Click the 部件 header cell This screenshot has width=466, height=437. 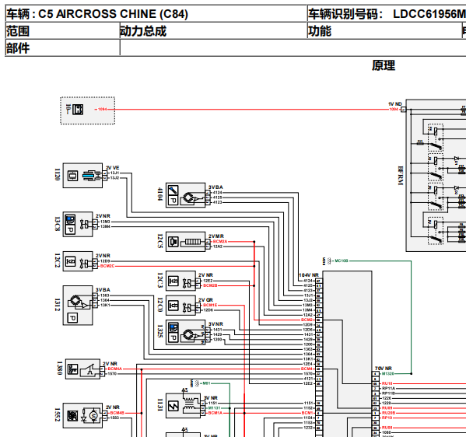(x=63, y=47)
